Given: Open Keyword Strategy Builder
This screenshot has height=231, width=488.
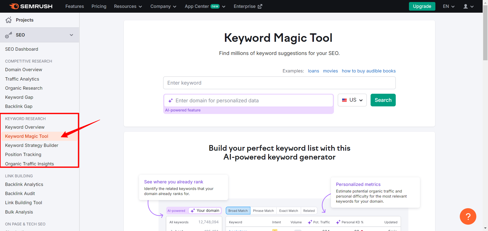Looking at the screenshot, I should pos(32,145).
